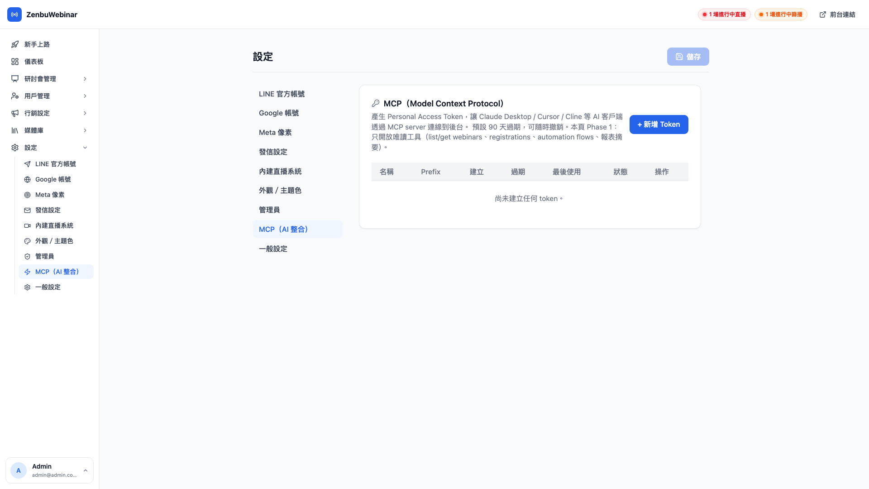869x489 pixels.
Task: Click the dashboard grid icon for 儀表板
Action: point(15,62)
